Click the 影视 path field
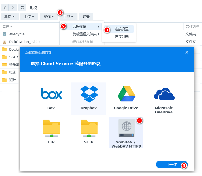 115,8
